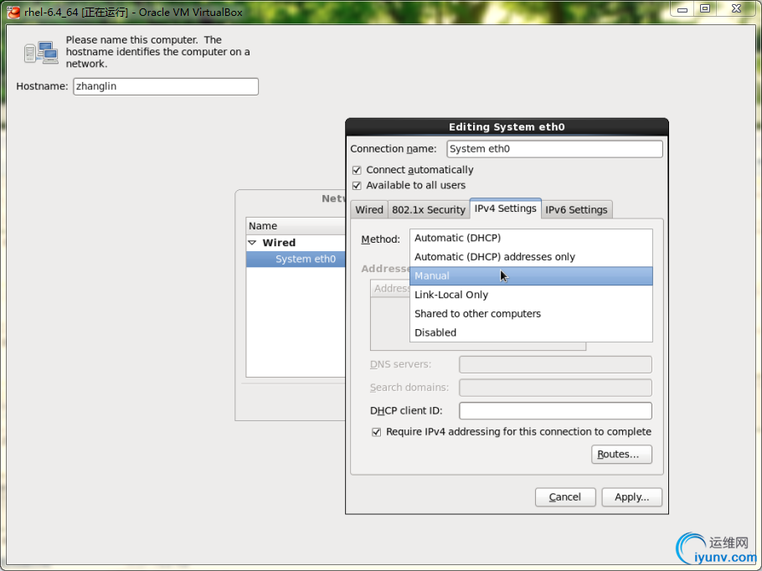Click the network computers icon beside hostname text
The image size is (762, 571).
(41, 52)
